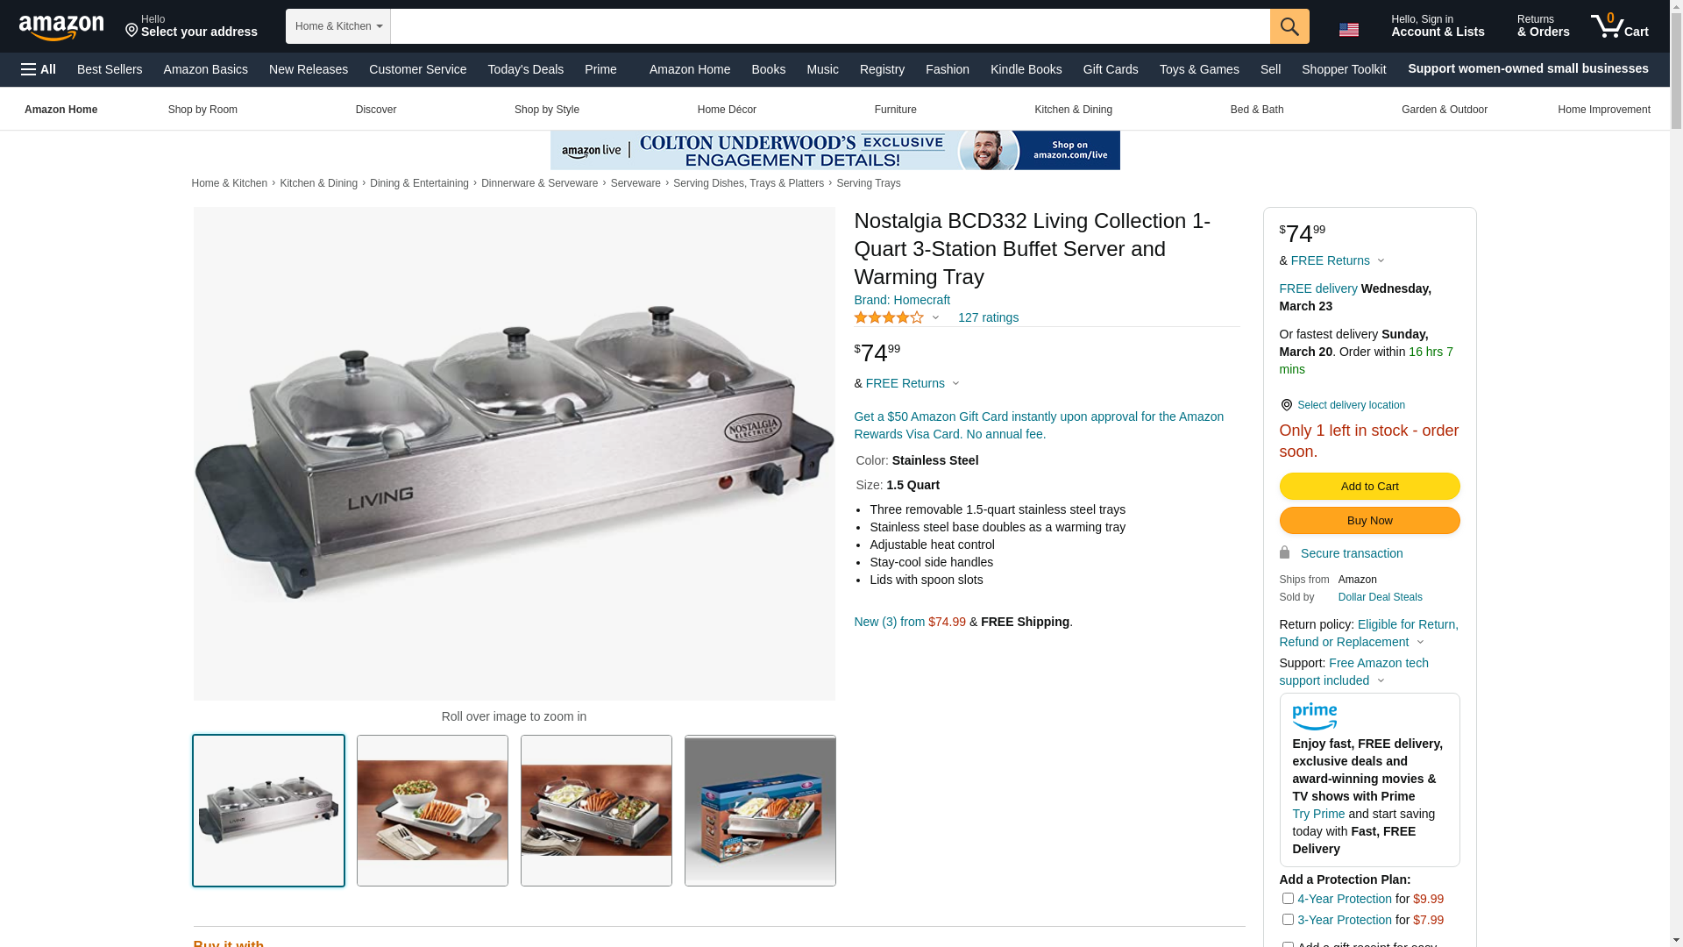
Task: Click into the search text field
Action: (x=830, y=26)
